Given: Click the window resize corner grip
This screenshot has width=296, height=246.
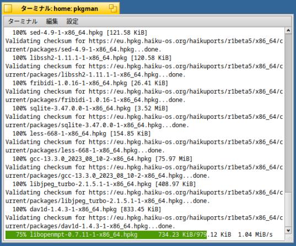Looking at the screenshot, I should (288, 238).
